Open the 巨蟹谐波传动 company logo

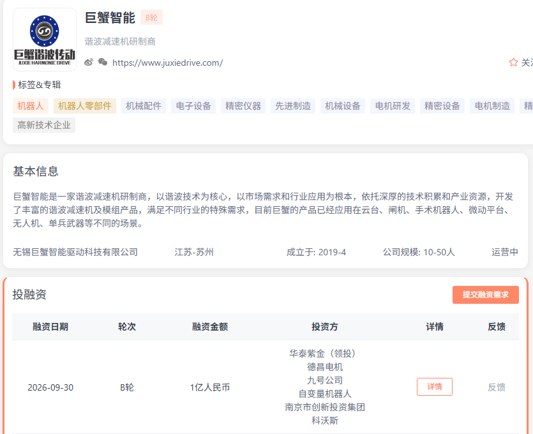(45, 40)
